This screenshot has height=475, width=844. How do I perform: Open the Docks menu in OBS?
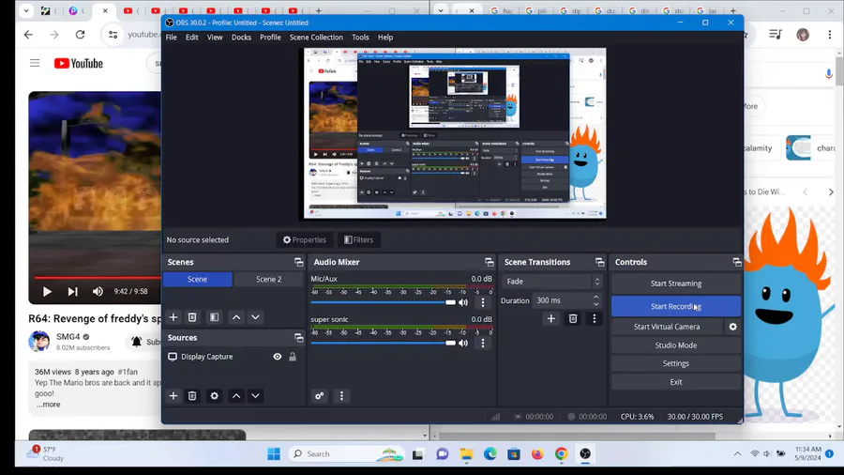click(x=241, y=38)
